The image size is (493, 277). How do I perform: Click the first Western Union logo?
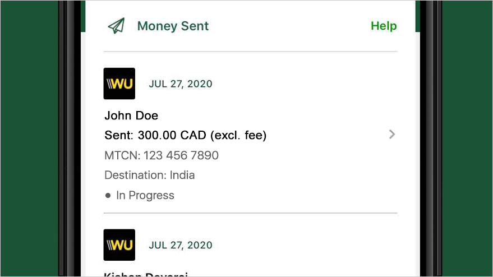(x=119, y=84)
